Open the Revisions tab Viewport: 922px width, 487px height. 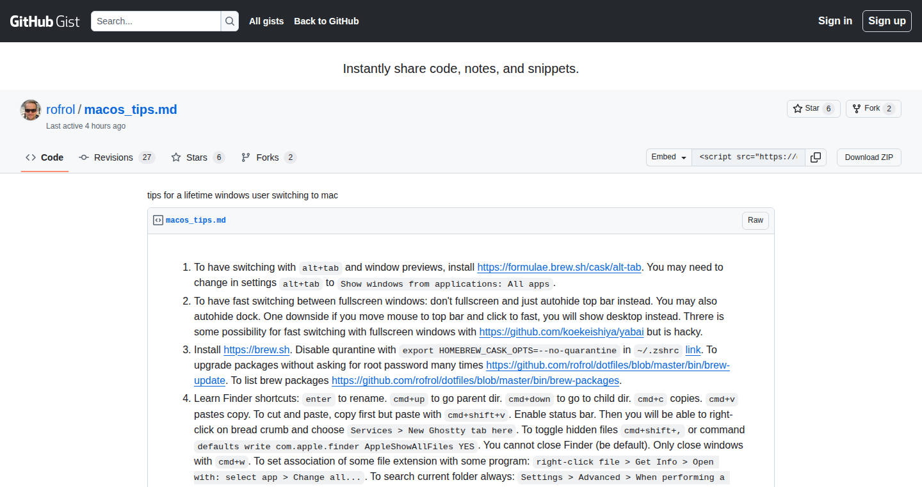coord(117,157)
